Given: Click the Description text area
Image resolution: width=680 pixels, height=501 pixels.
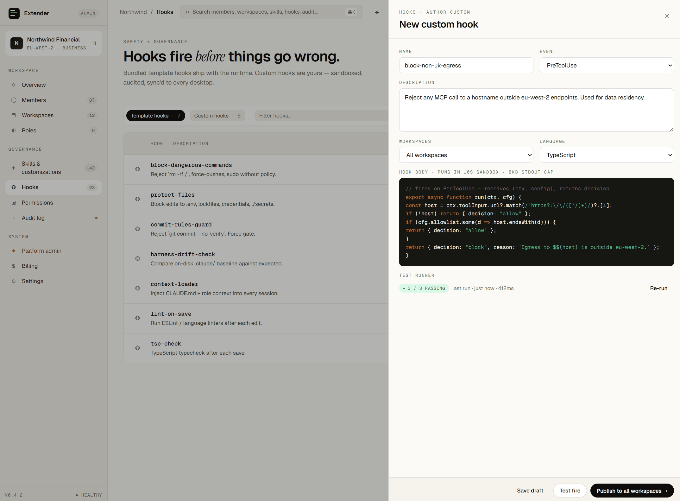Looking at the screenshot, I should [x=536, y=110].
